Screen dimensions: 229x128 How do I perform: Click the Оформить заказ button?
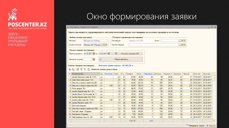coord(195,126)
